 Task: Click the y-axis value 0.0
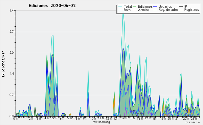pyautogui.click(x=12, y=116)
